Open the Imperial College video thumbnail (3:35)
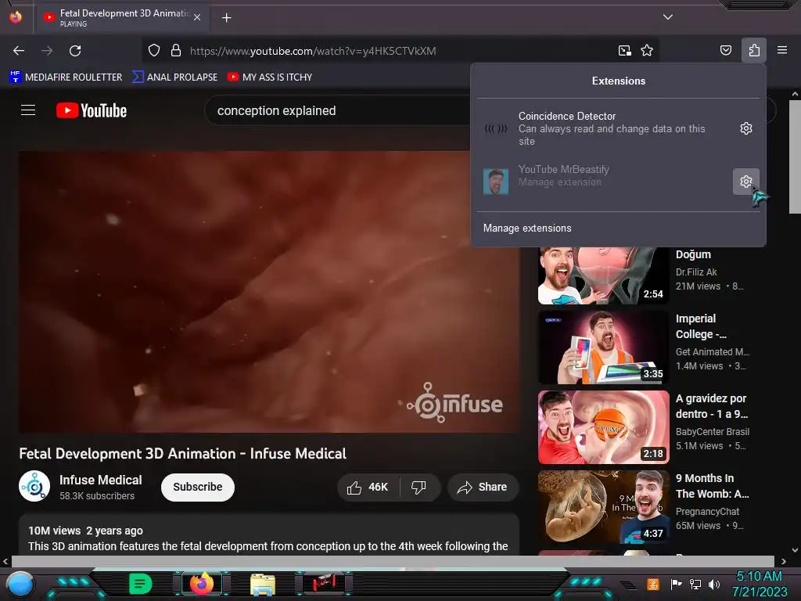Viewport: 801px width, 601px height. coord(603,347)
